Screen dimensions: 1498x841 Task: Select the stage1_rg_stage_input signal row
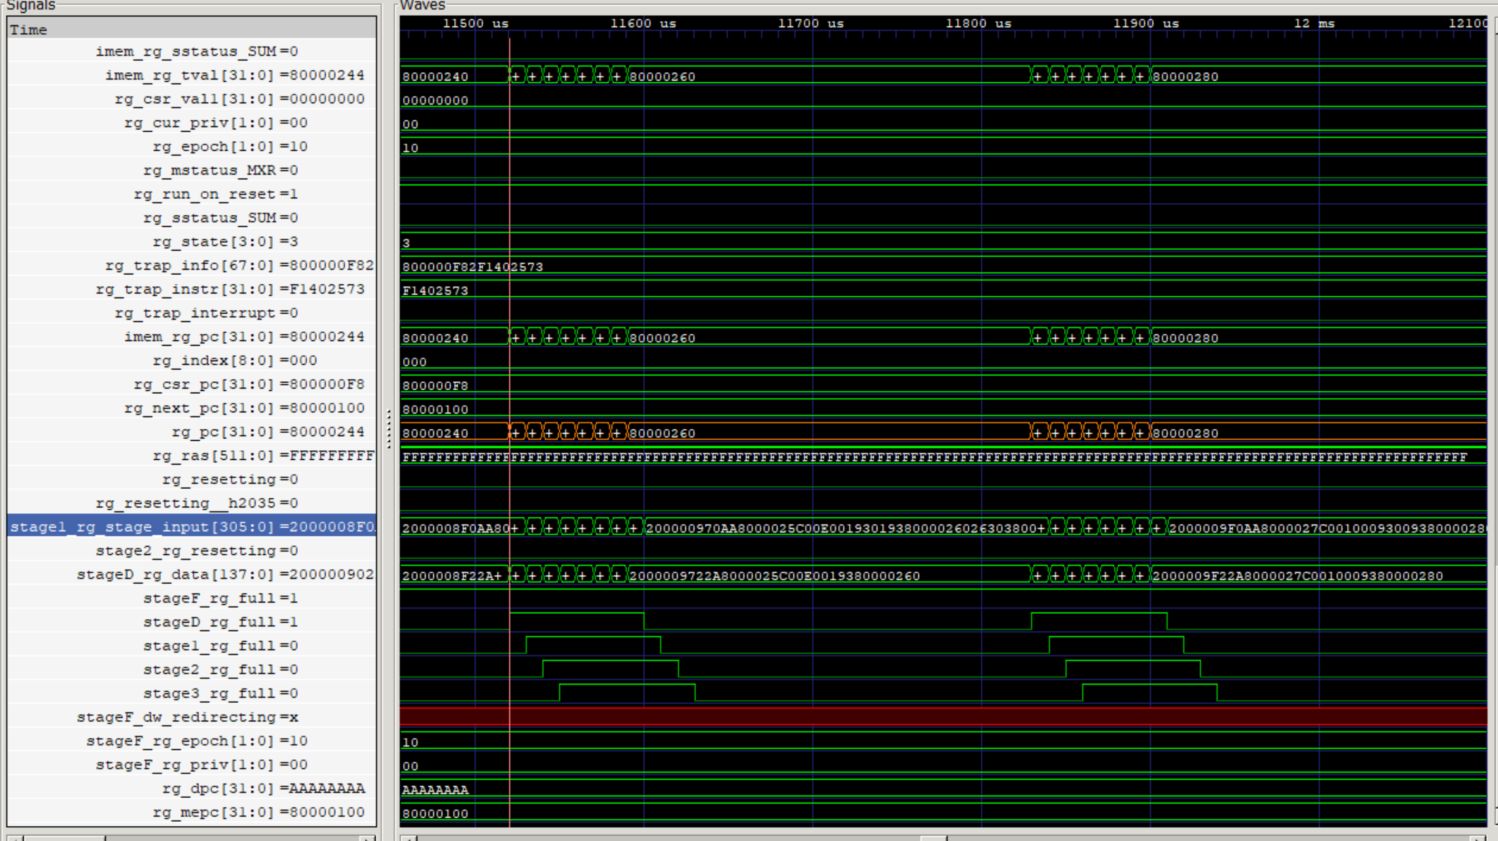(192, 527)
